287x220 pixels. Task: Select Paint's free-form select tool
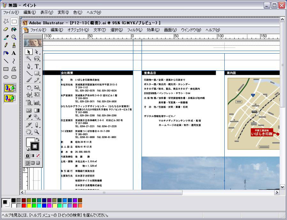coord(6,21)
